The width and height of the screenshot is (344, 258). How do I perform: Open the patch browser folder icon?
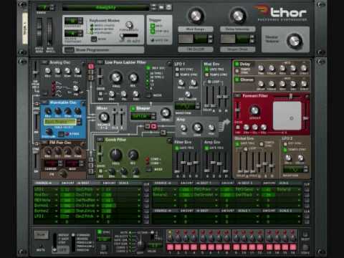tap(161, 7)
